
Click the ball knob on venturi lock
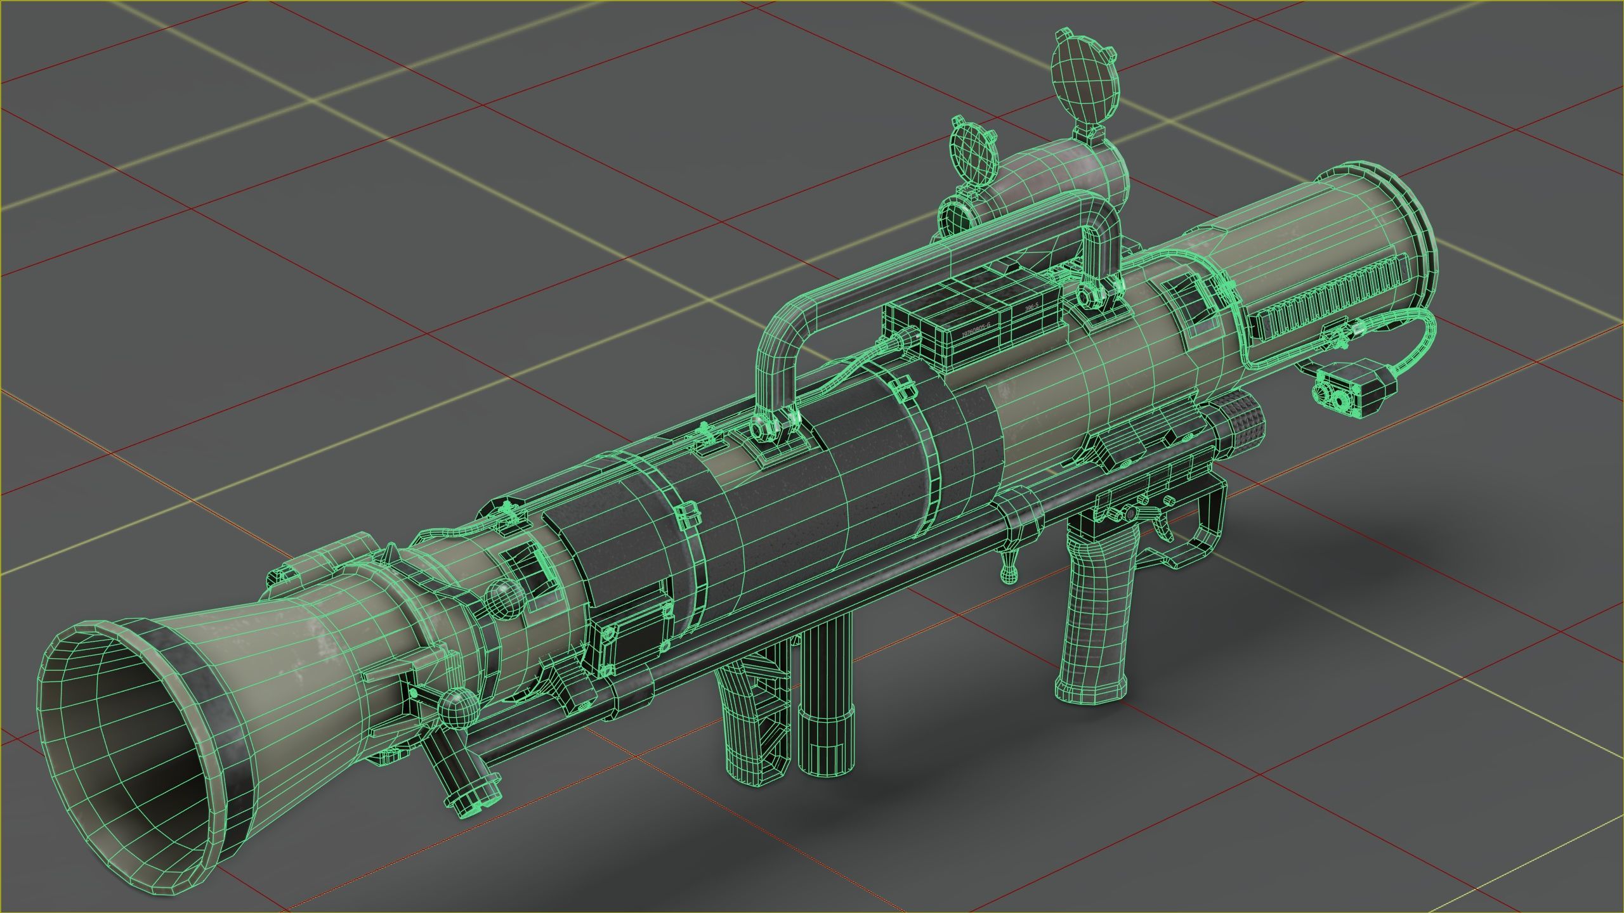point(460,709)
